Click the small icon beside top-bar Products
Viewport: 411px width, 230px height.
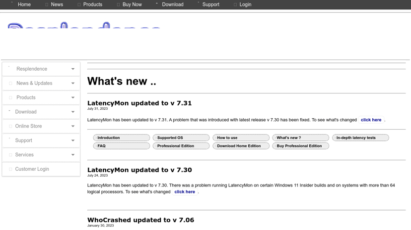[79, 5]
